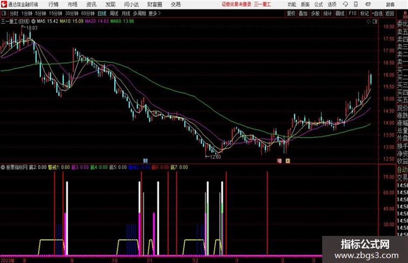Open the mail envelope icon
Screen dimensions: 408x263
point(368,4)
